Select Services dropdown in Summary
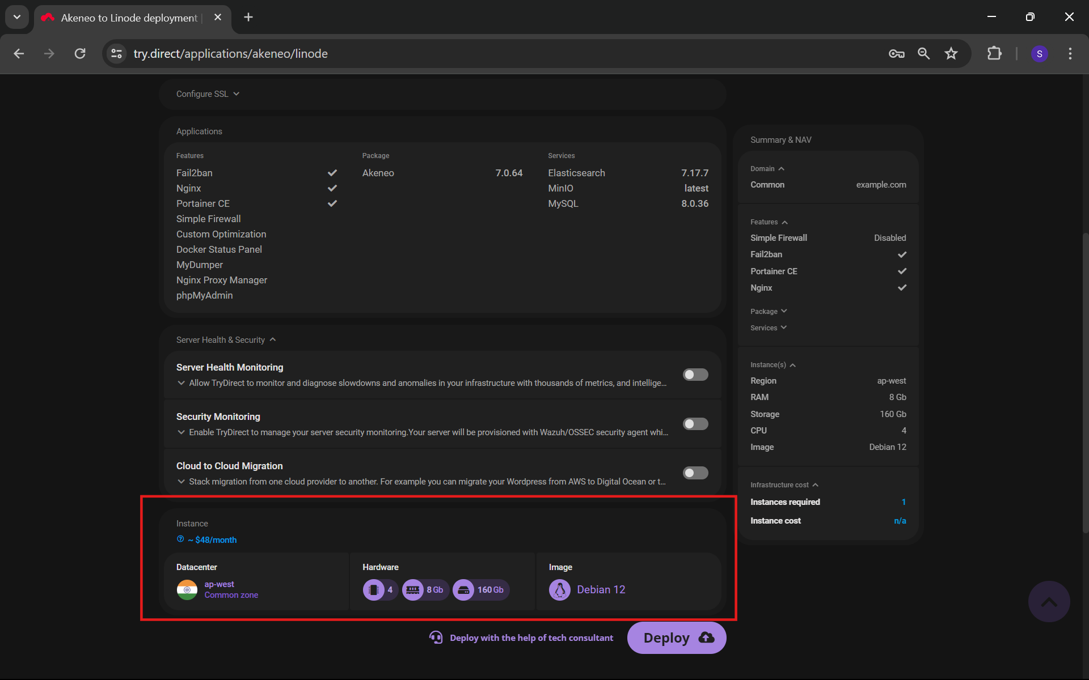Image resolution: width=1089 pixels, height=680 pixels. [x=769, y=328]
